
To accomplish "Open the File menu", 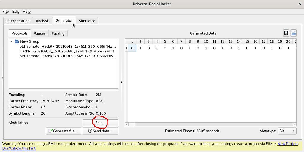I will (x=5, y=12).
